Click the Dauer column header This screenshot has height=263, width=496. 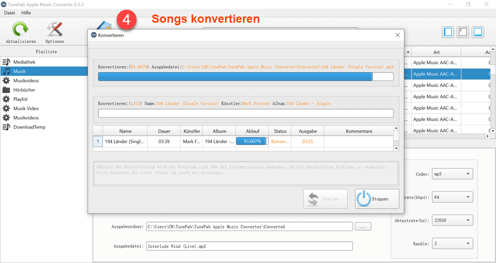click(x=164, y=131)
